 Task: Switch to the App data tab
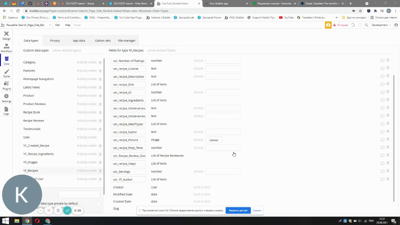[79, 41]
